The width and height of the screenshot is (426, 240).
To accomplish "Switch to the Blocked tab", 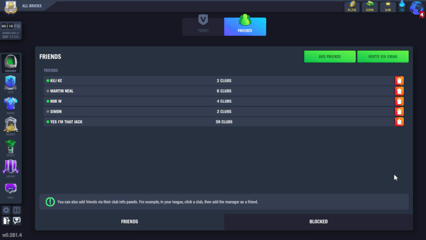I will coord(318,222).
